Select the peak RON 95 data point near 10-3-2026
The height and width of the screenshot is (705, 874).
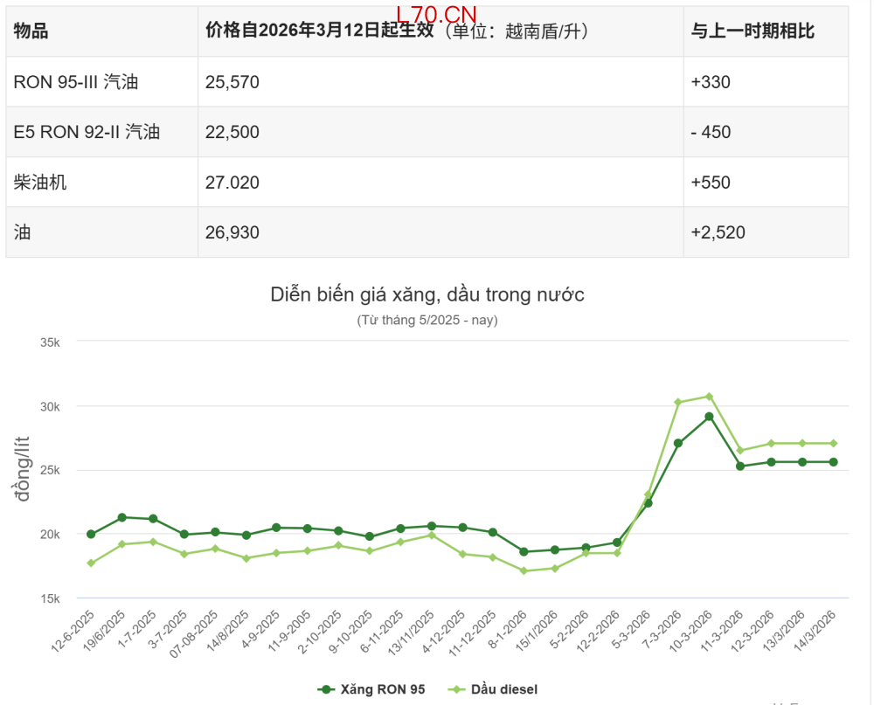708,417
